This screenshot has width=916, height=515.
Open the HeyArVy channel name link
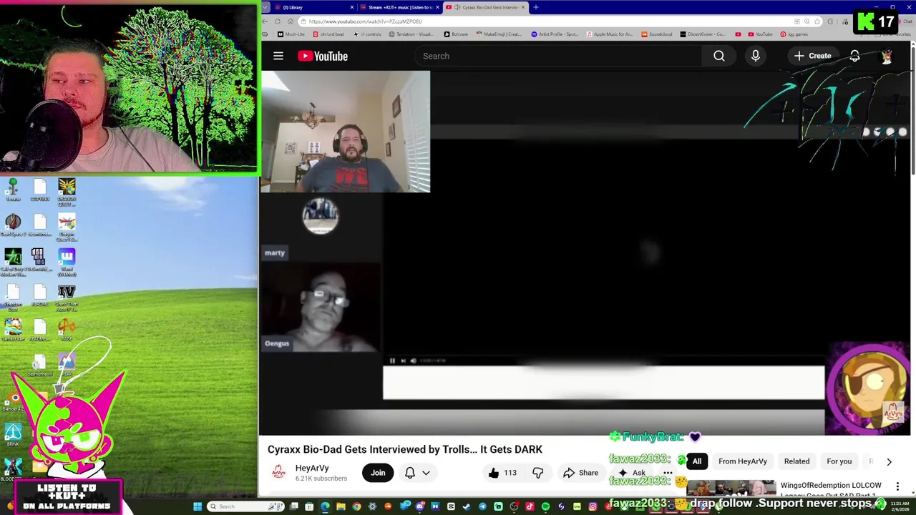click(x=312, y=468)
